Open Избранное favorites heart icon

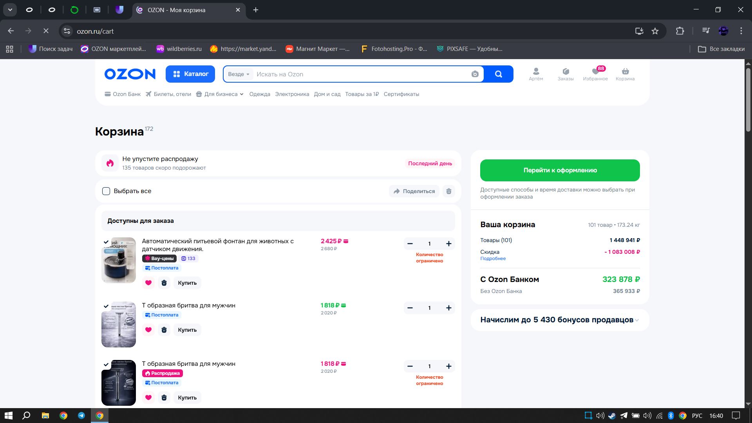coord(595,74)
